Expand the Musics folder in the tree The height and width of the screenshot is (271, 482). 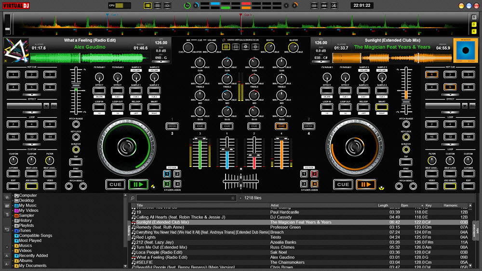13,246
